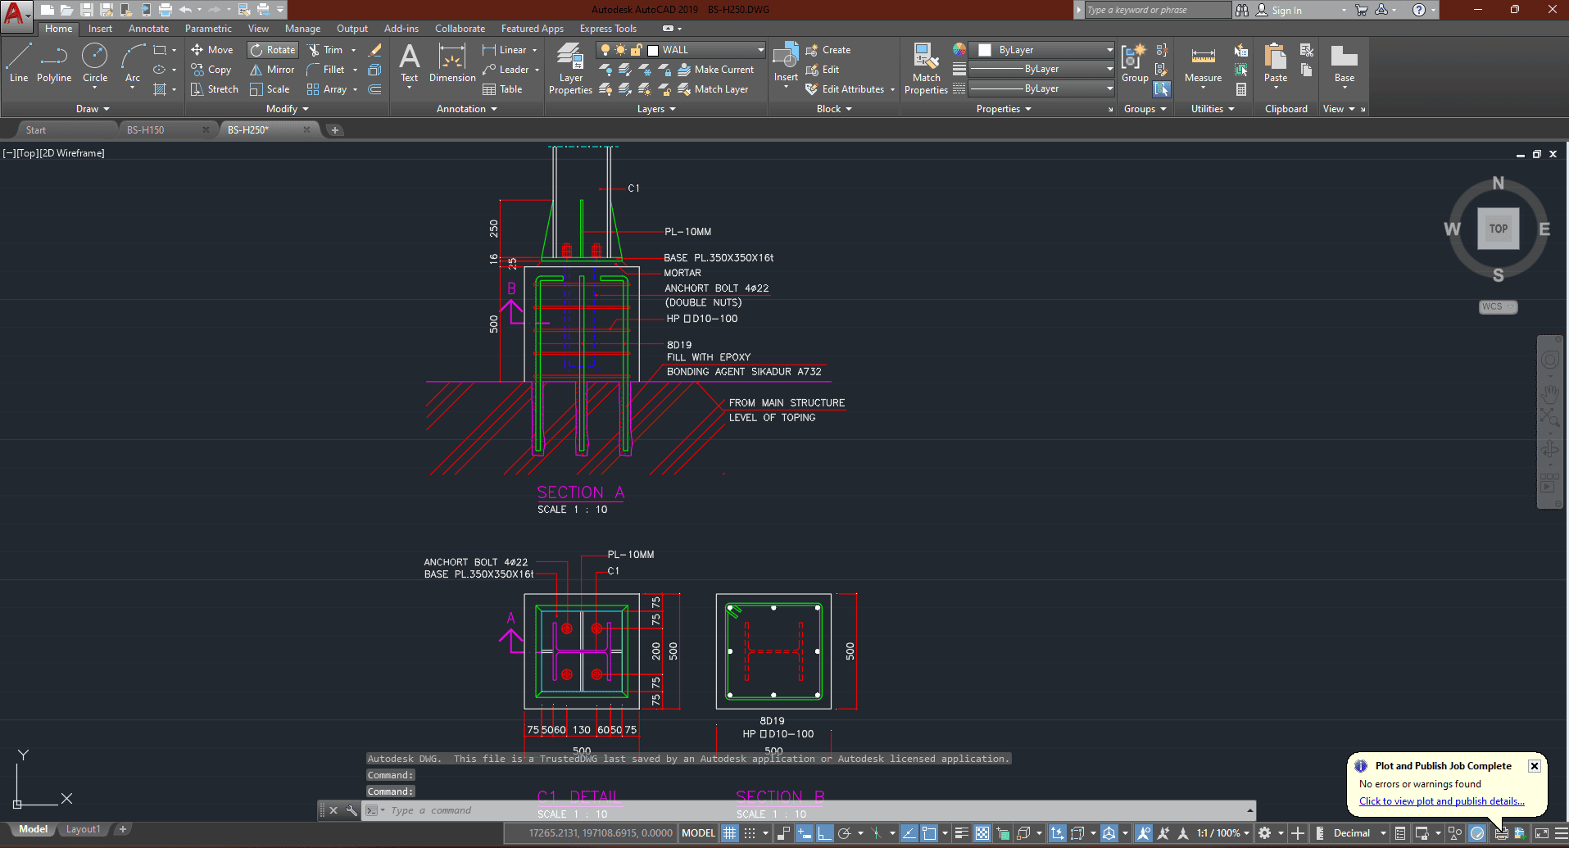Switch to the Annotate ribbon tab
The width and height of the screenshot is (1569, 848).
[148, 29]
